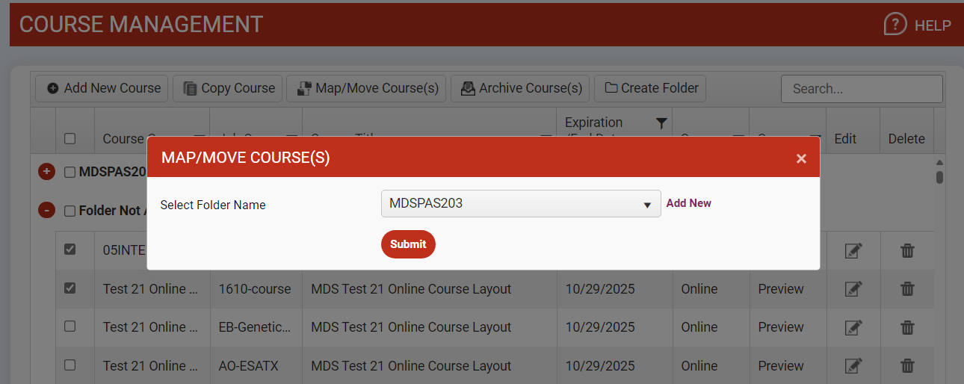964x384 pixels.
Task: Click the Expiration column filter funnel icon
Action: pyautogui.click(x=661, y=123)
